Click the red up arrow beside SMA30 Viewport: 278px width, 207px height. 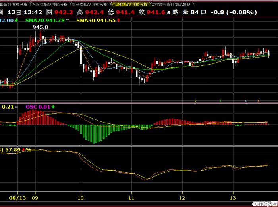click(x=118, y=21)
